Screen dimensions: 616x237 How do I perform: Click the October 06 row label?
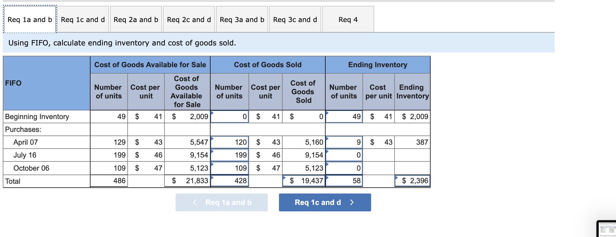coord(31,168)
